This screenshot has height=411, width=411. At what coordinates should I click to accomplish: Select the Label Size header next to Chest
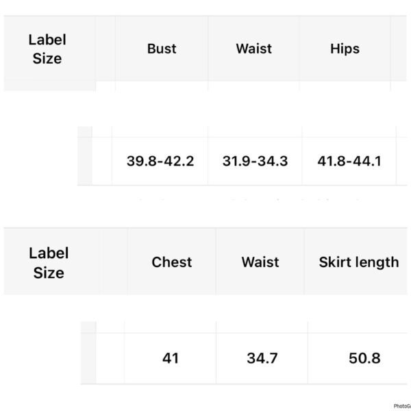tap(49, 262)
